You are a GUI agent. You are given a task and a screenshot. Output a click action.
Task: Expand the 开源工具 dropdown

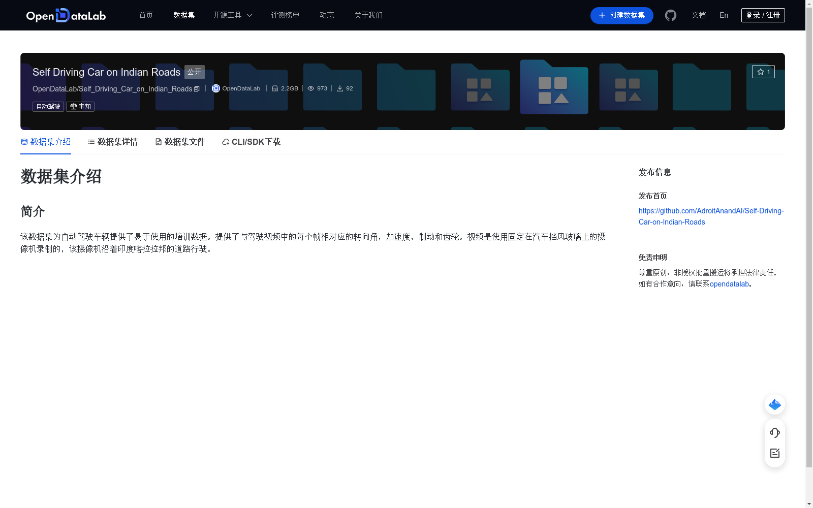coord(233,15)
